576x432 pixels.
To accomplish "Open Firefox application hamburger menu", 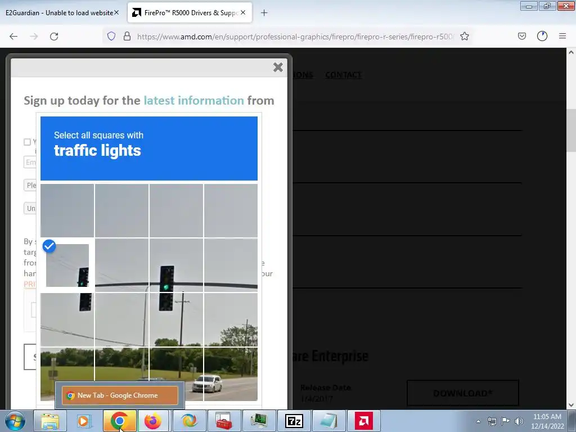I will tap(562, 36).
